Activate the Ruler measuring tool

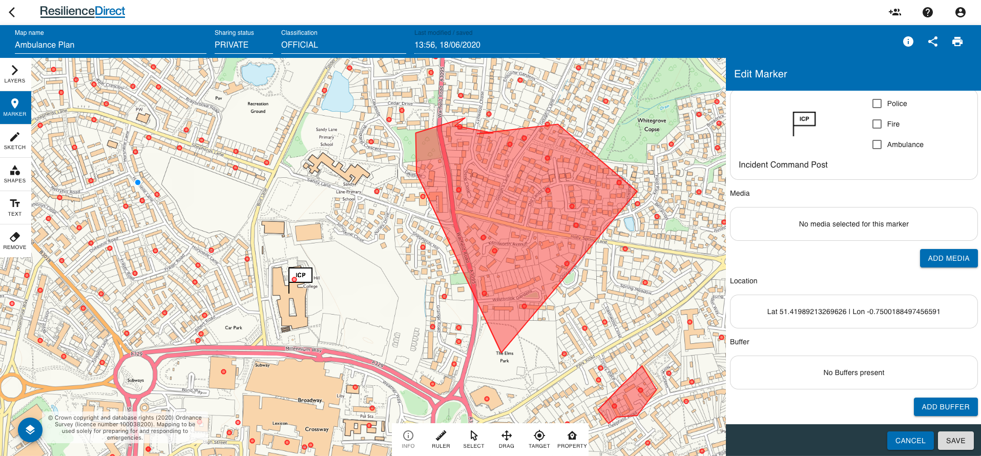pyautogui.click(x=441, y=439)
